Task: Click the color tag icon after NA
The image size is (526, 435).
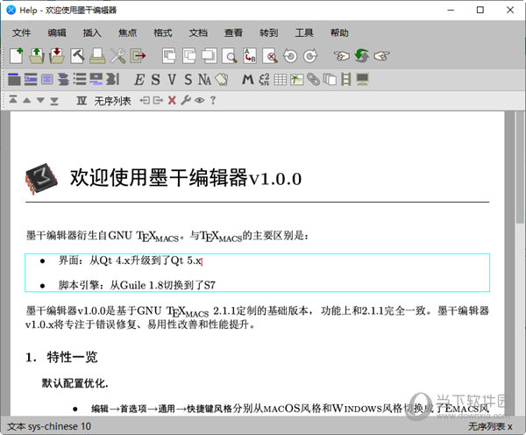Action: pyautogui.click(x=222, y=80)
